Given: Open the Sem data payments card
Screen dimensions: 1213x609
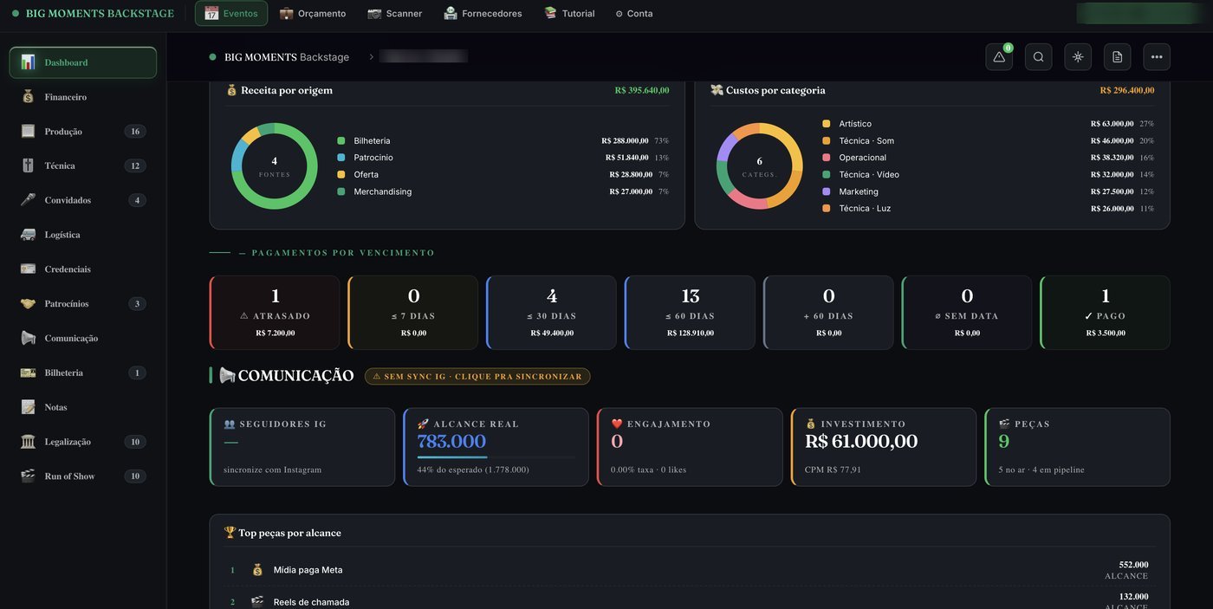Looking at the screenshot, I should [967, 313].
